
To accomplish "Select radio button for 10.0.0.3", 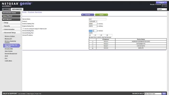I will [x=93, y=44].
